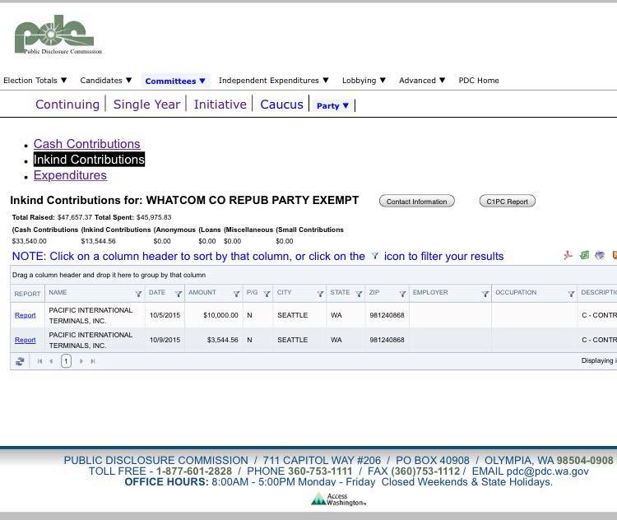The height and width of the screenshot is (520, 617).
Task: Export results using the PDF icon
Action: tap(568, 256)
